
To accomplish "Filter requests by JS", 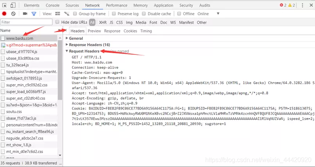I will click(x=111, y=22).
